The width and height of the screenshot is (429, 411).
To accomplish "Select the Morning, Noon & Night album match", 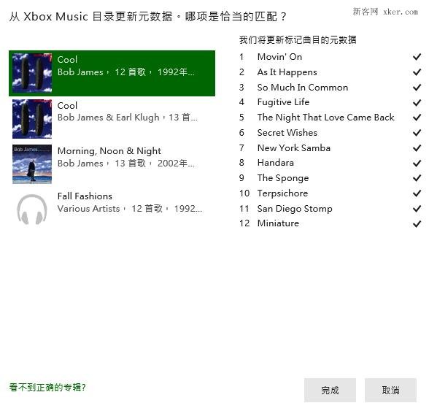I will pos(112,164).
